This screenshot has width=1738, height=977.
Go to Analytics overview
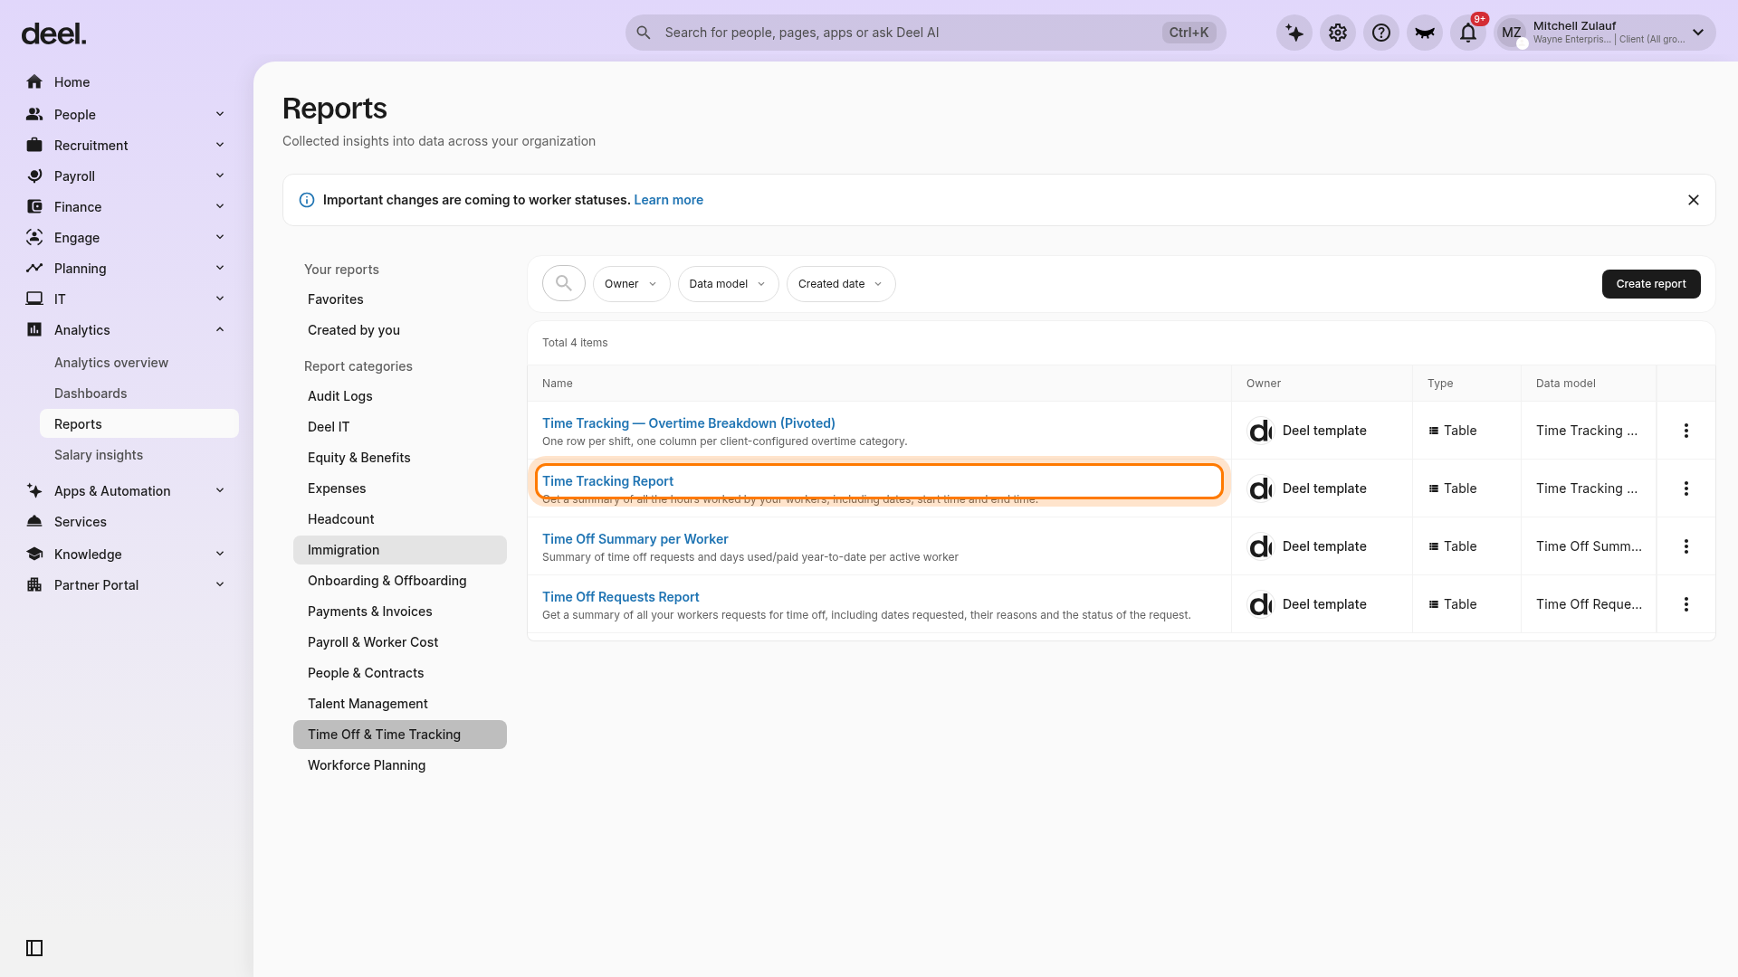tap(111, 363)
